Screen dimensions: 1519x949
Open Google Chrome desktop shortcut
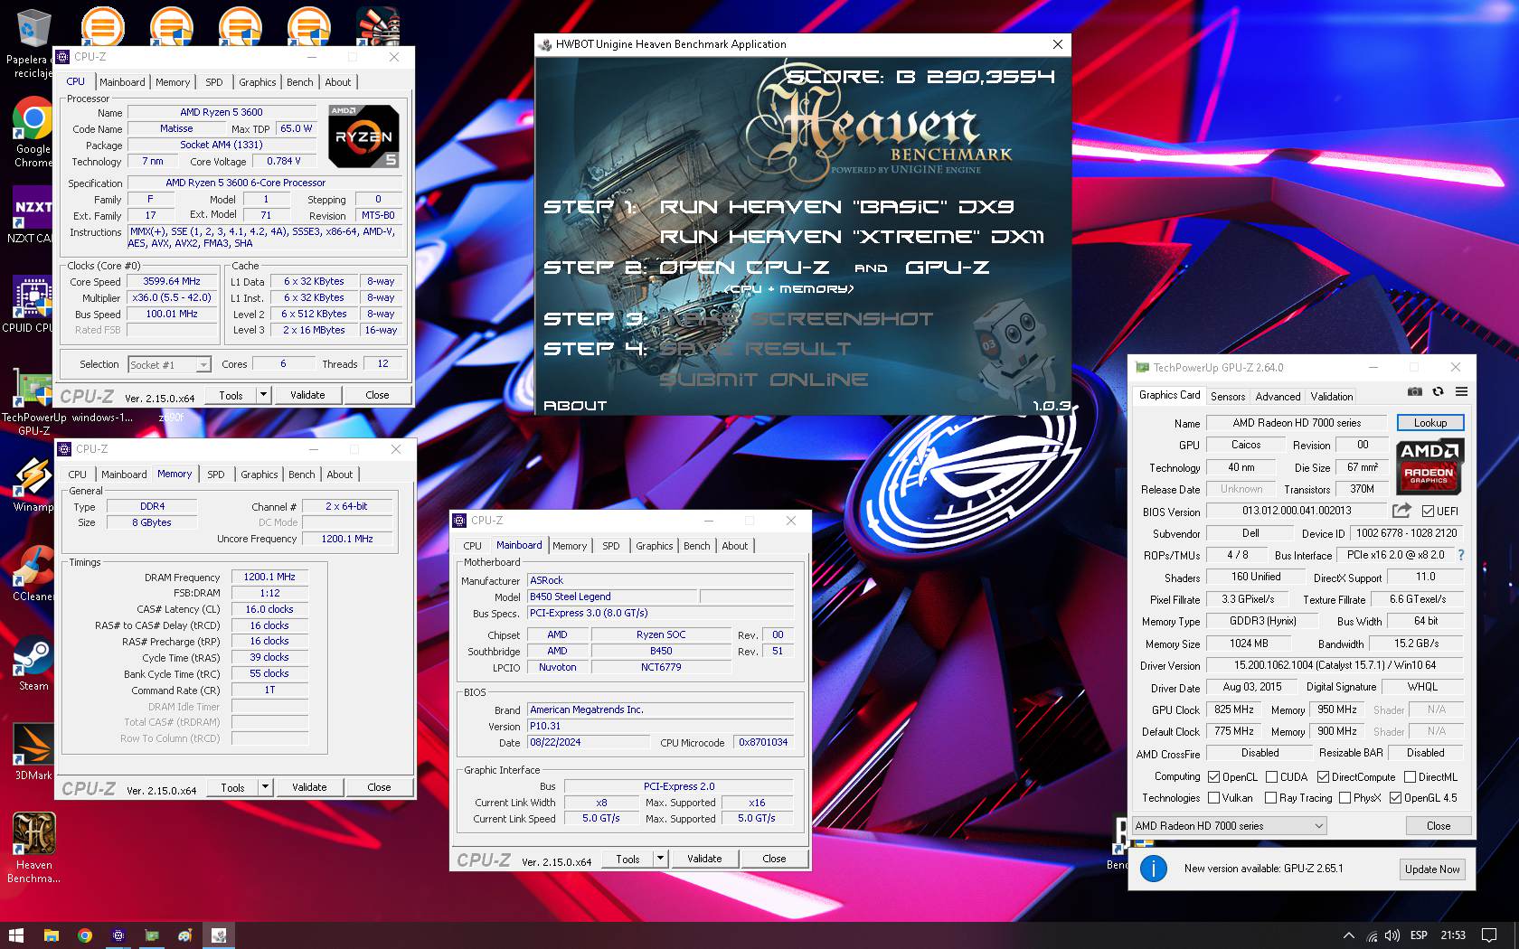pos(33,132)
